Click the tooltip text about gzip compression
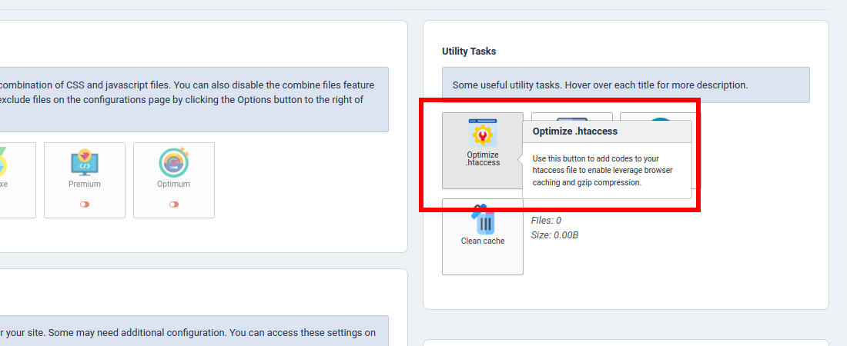 click(x=602, y=171)
